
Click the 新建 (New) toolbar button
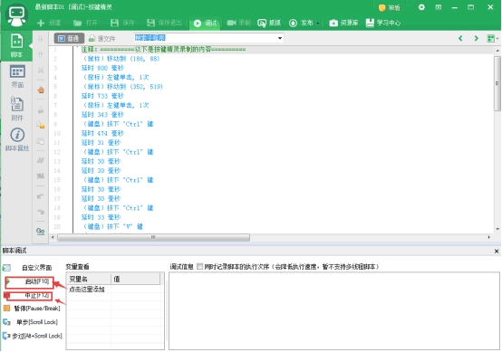(49, 23)
